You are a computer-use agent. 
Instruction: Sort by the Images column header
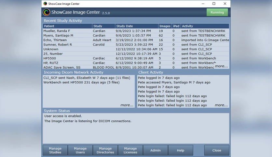coord(165,26)
